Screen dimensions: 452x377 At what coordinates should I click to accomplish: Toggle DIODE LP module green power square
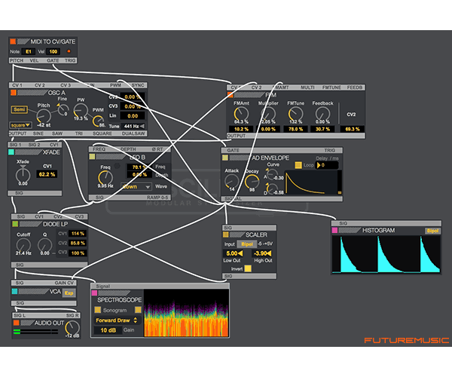tap(15, 224)
